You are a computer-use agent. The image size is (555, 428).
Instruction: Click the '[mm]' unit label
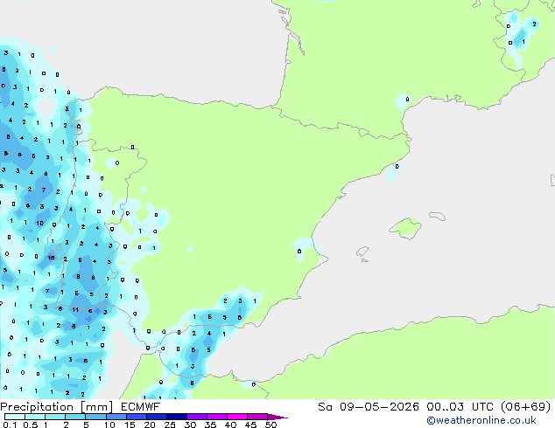pos(96,407)
